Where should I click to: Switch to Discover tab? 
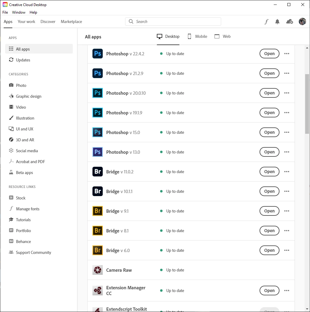tap(48, 21)
